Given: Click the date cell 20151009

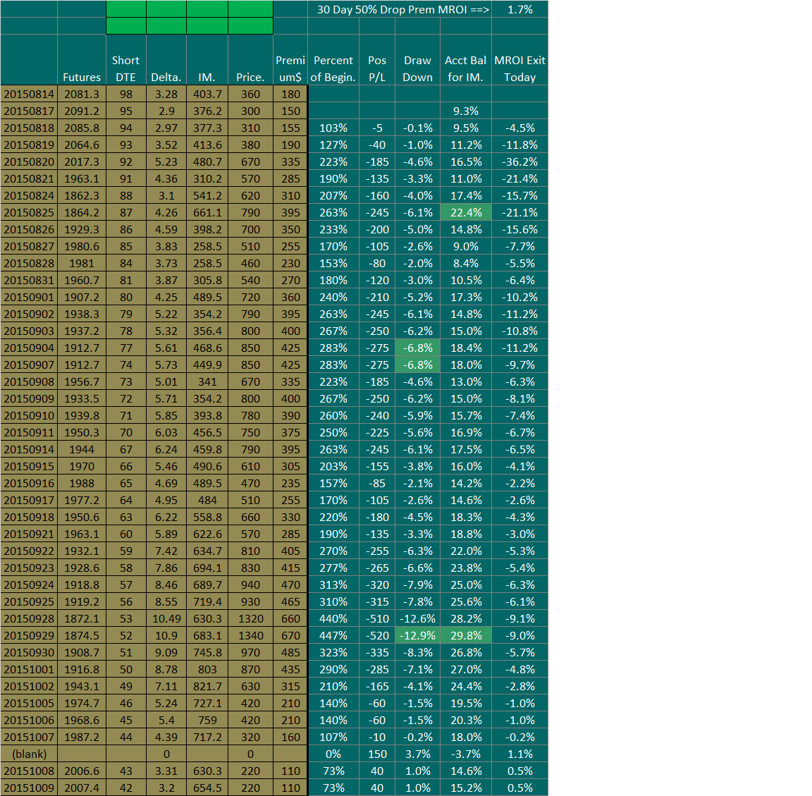Looking at the screenshot, I should 29,788.
